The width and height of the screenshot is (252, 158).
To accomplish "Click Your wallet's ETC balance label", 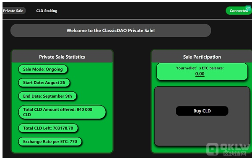I will click(200, 68).
